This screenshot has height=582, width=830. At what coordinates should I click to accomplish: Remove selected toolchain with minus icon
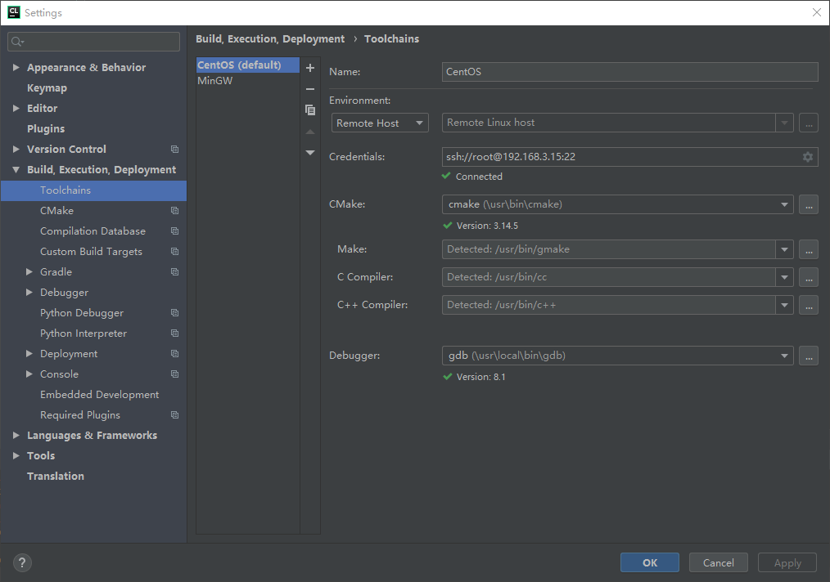point(310,89)
